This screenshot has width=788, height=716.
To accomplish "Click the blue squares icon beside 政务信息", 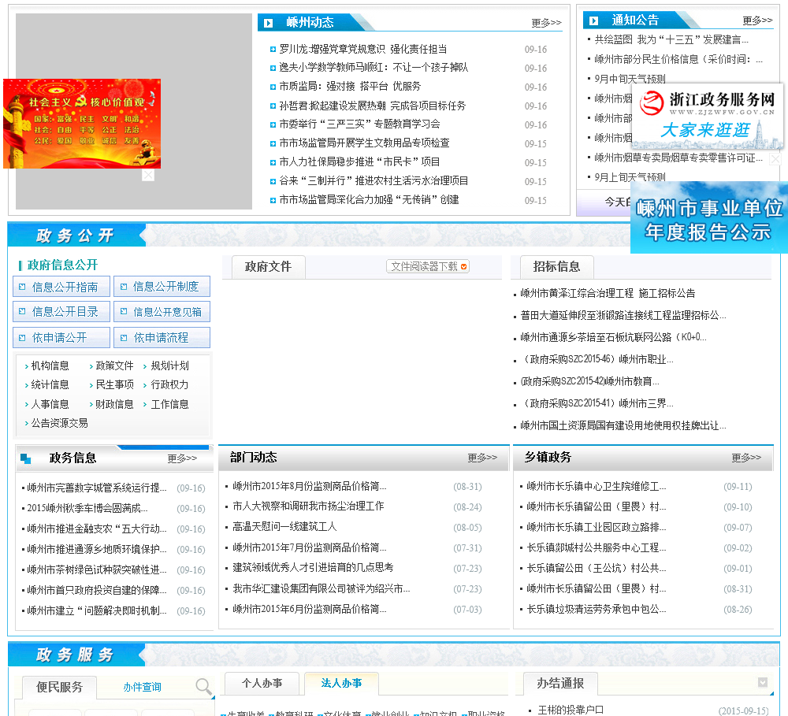I will pos(26,458).
